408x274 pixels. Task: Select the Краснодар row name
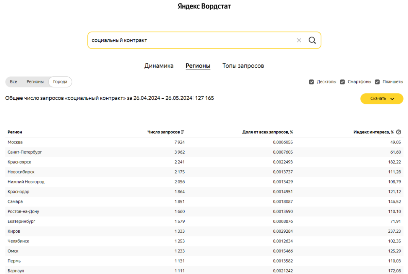coord(18,192)
